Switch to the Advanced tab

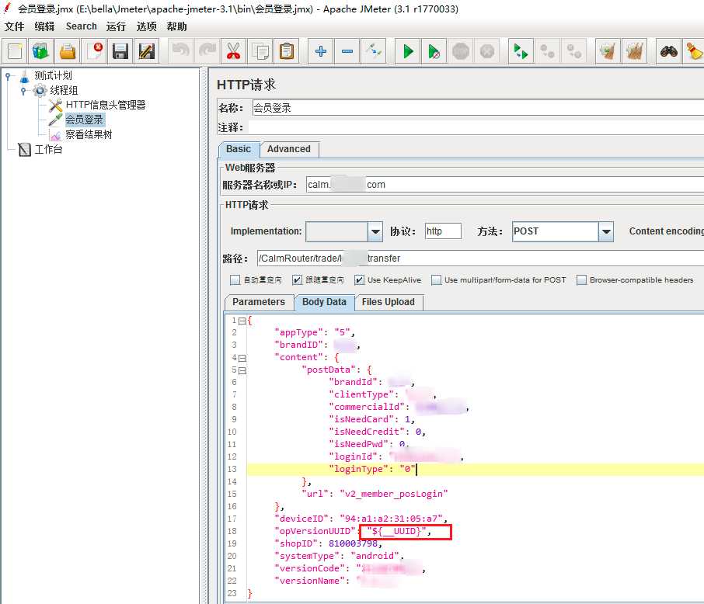click(289, 149)
